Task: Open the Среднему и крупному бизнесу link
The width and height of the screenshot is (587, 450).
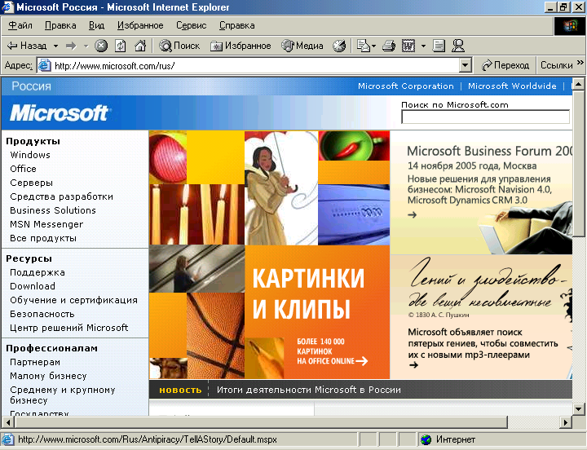Action: (63, 395)
